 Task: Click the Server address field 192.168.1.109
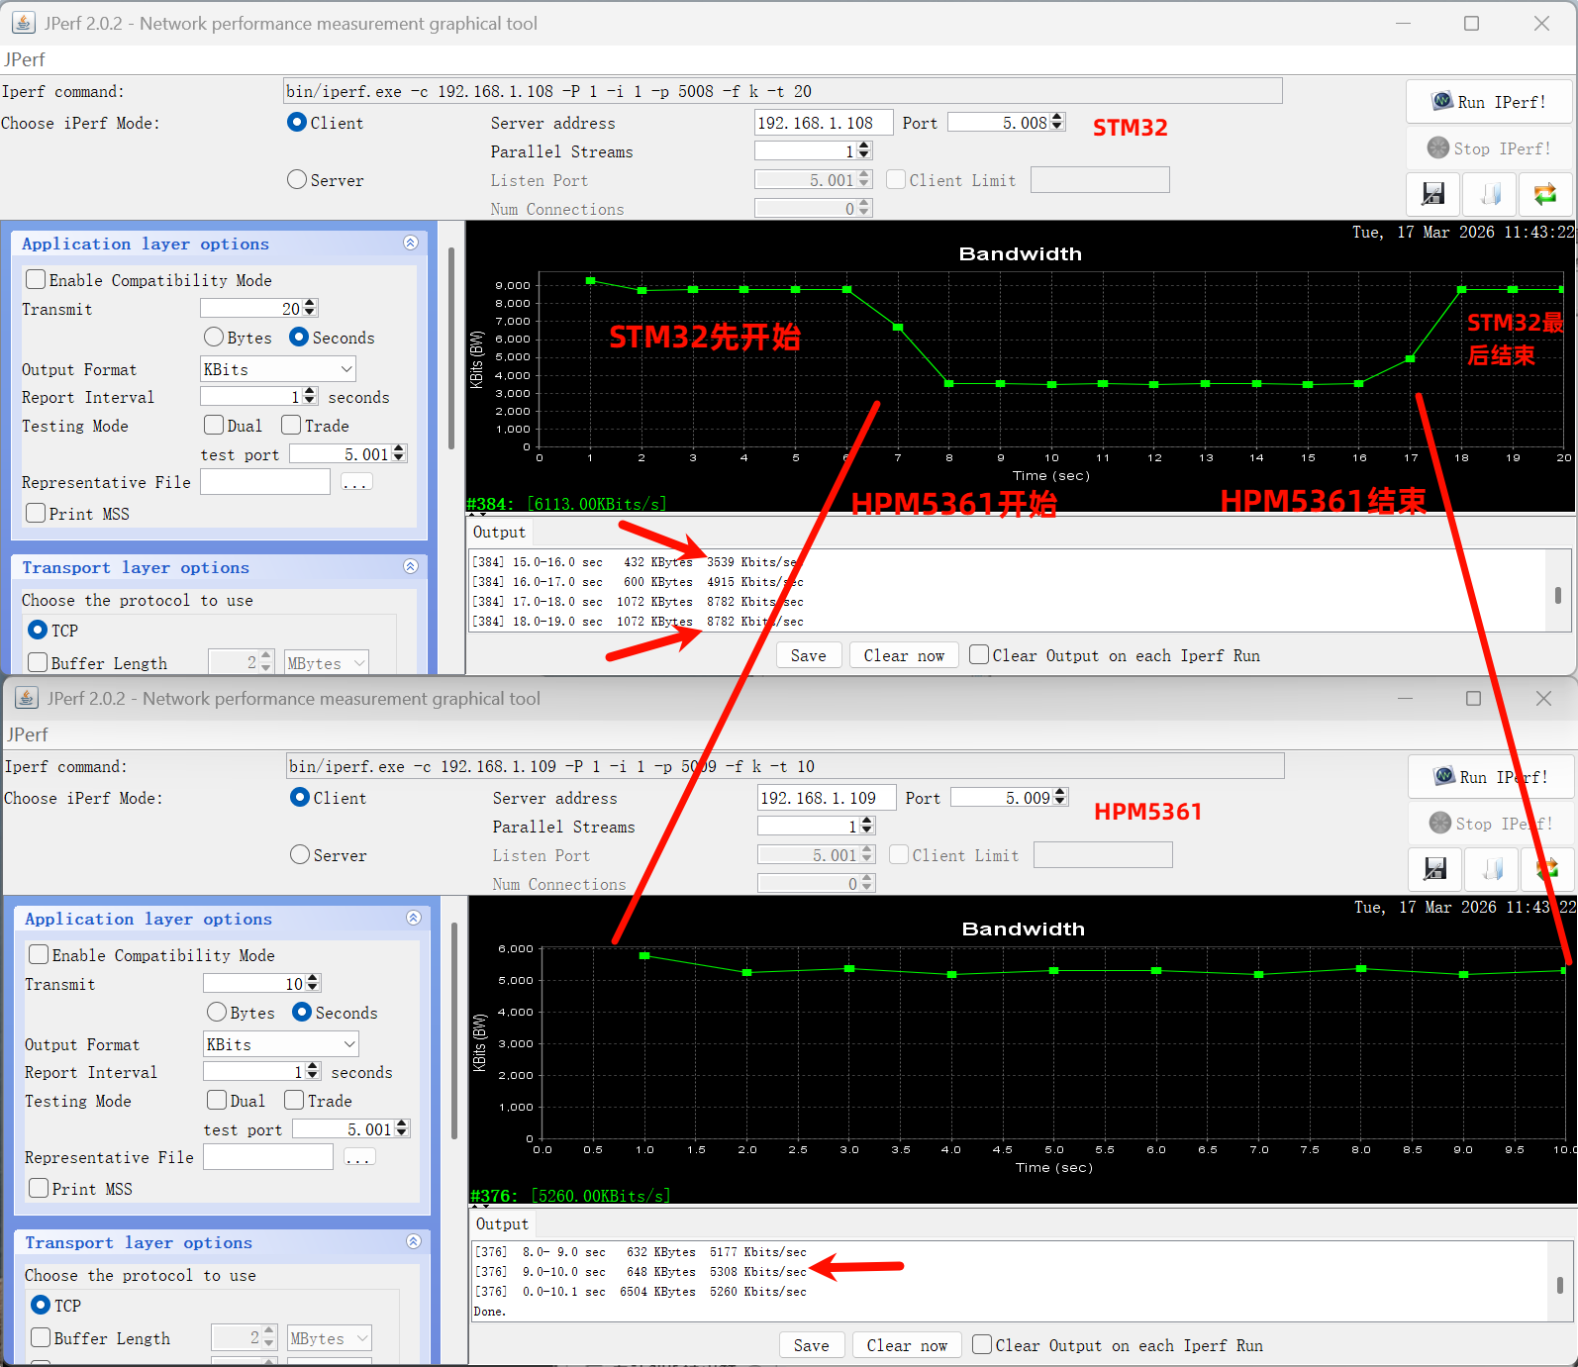827,798
